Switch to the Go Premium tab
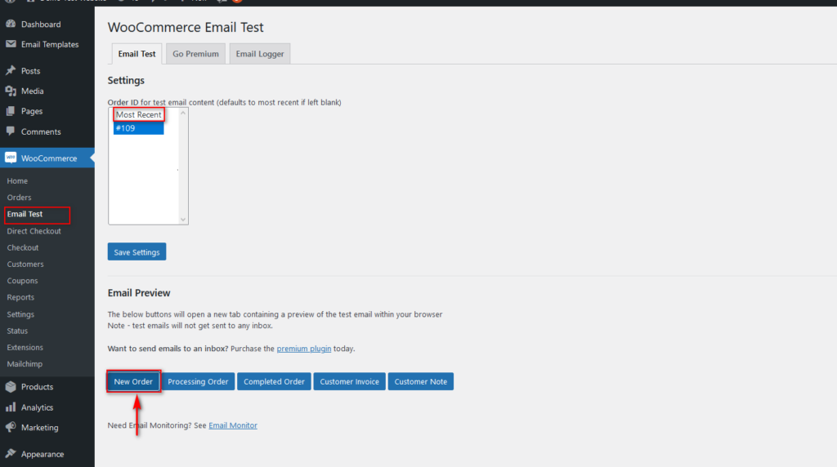This screenshot has height=467, width=837. click(x=195, y=54)
